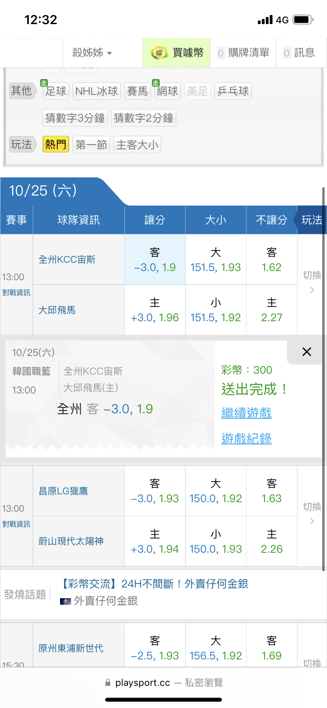Open the 購牌清單 count badge

click(x=221, y=53)
